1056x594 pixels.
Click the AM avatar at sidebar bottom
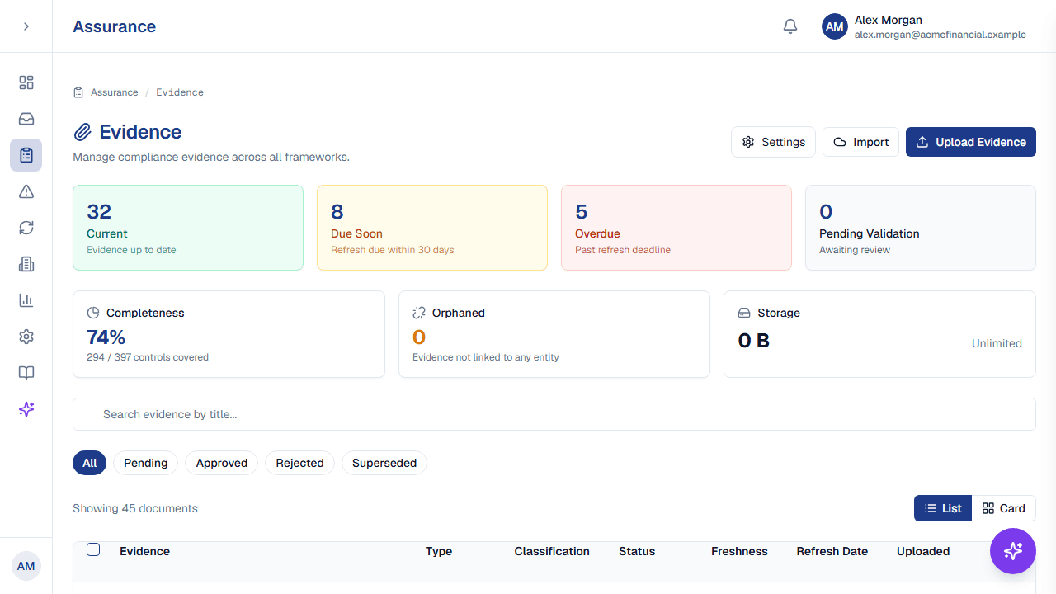click(26, 566)
